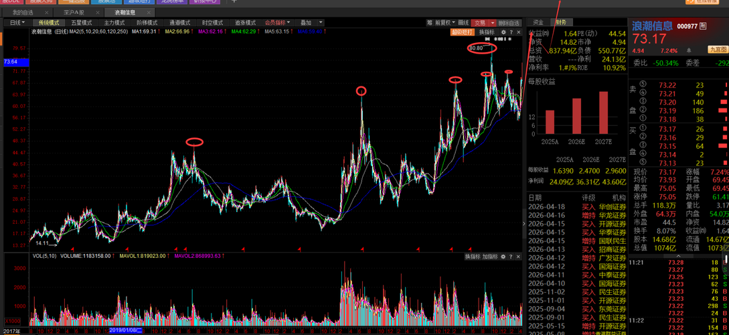Open the 日线 period dropdown
Screen dimensions: 729x335
pos(17,22)
